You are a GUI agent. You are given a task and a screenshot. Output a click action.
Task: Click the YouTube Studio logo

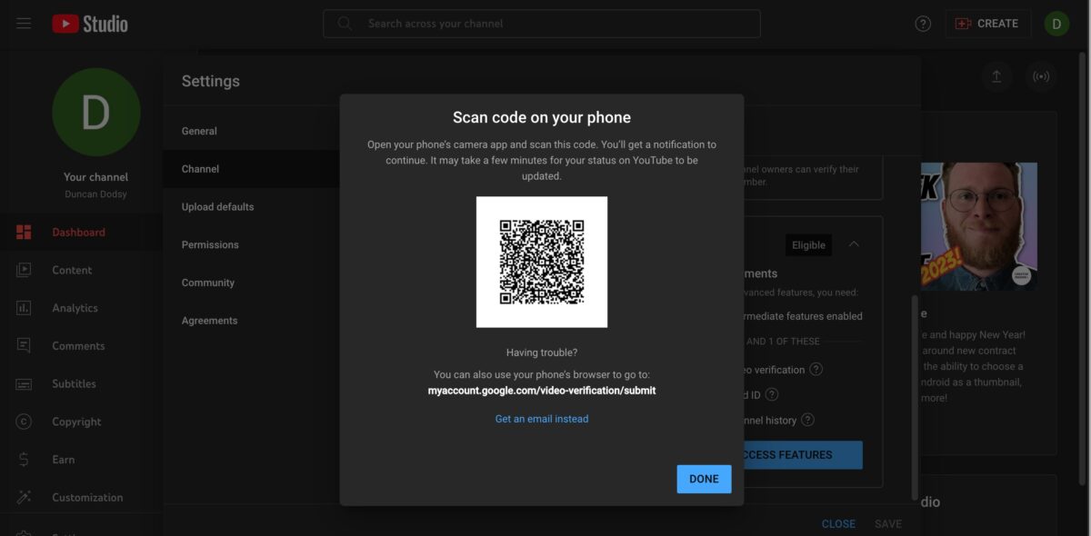90,24
